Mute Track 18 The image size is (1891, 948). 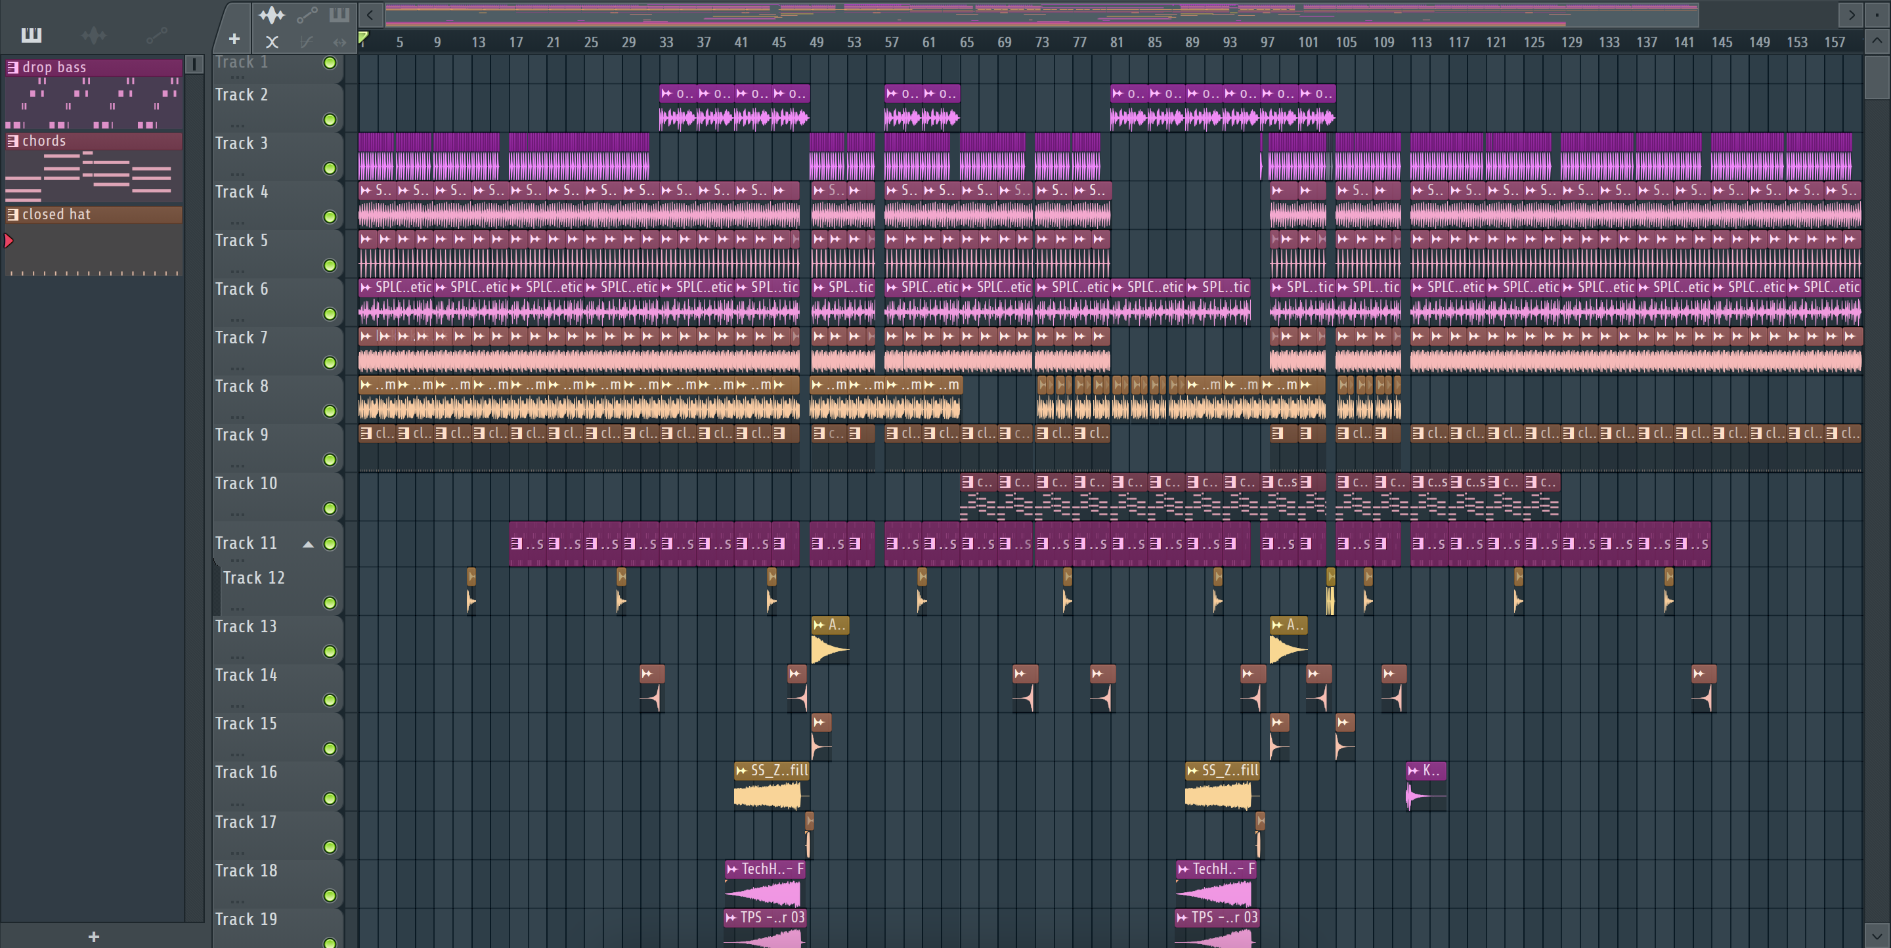(x=330, y=896)
